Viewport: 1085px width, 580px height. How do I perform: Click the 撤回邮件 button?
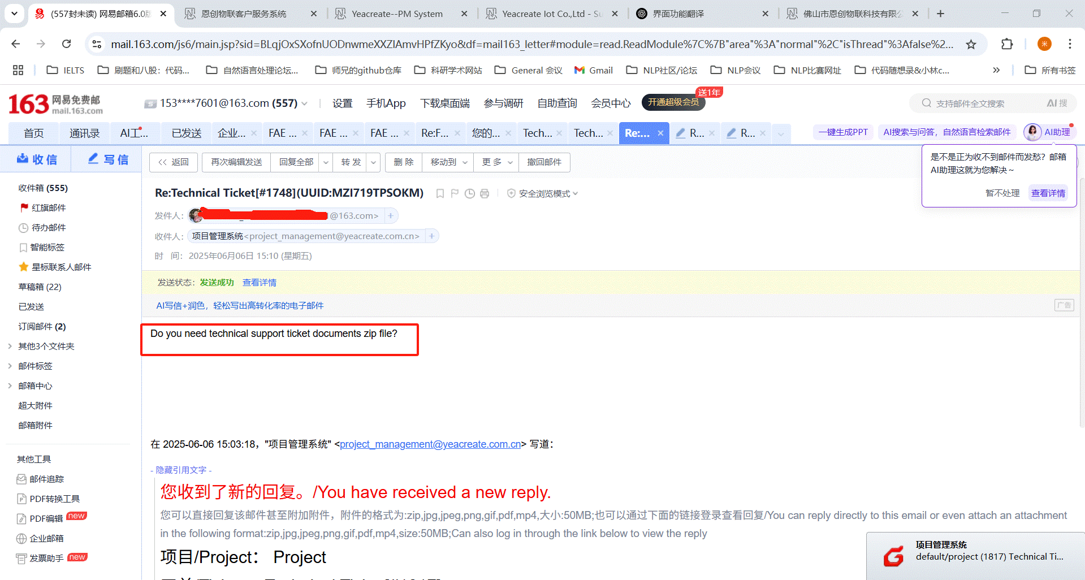[x=544, y=162]
